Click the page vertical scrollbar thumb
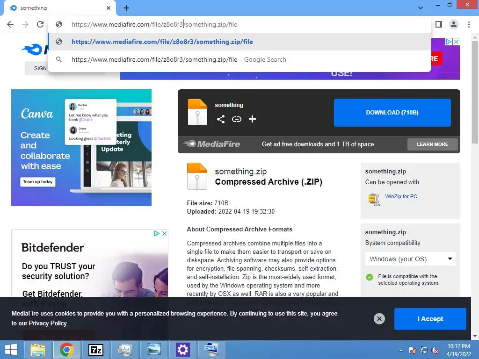Image resolution: width=479 pixels, height=359 pixels. pos(475,93)
